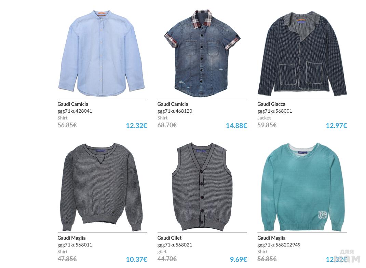Viewport: 366px width, 268px height.
Task: Select product code ggg71ku568202949
Action: pyautogui.click(x=279, y=245)
